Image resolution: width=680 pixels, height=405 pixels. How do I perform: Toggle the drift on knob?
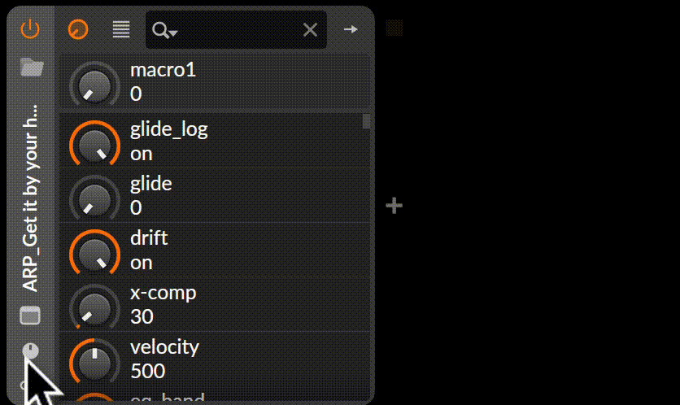[94, 252]
